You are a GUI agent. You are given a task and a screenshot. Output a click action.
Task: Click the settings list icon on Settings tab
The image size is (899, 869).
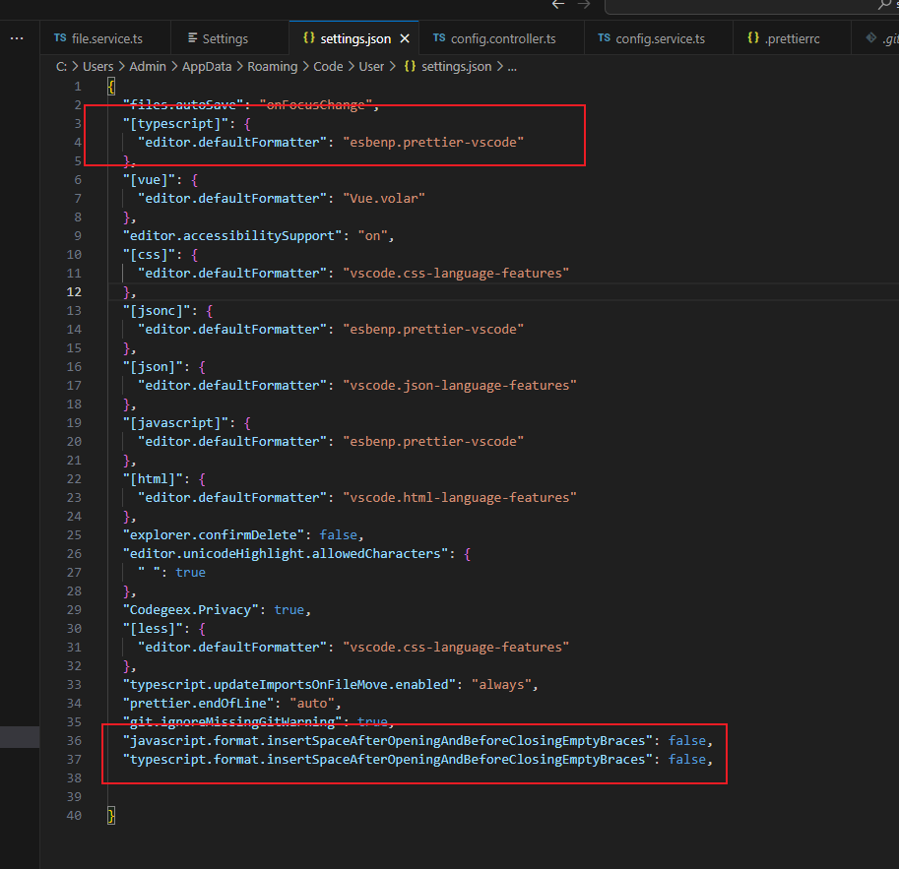point(191,36)
